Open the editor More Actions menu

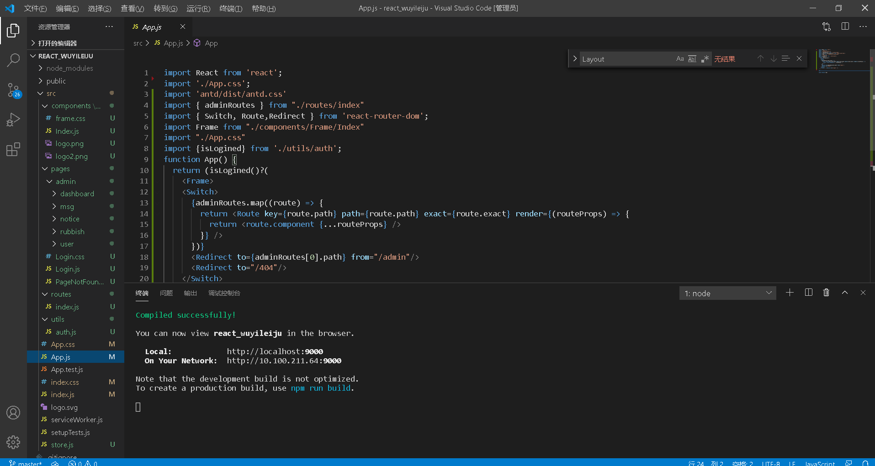click(863, 26)
